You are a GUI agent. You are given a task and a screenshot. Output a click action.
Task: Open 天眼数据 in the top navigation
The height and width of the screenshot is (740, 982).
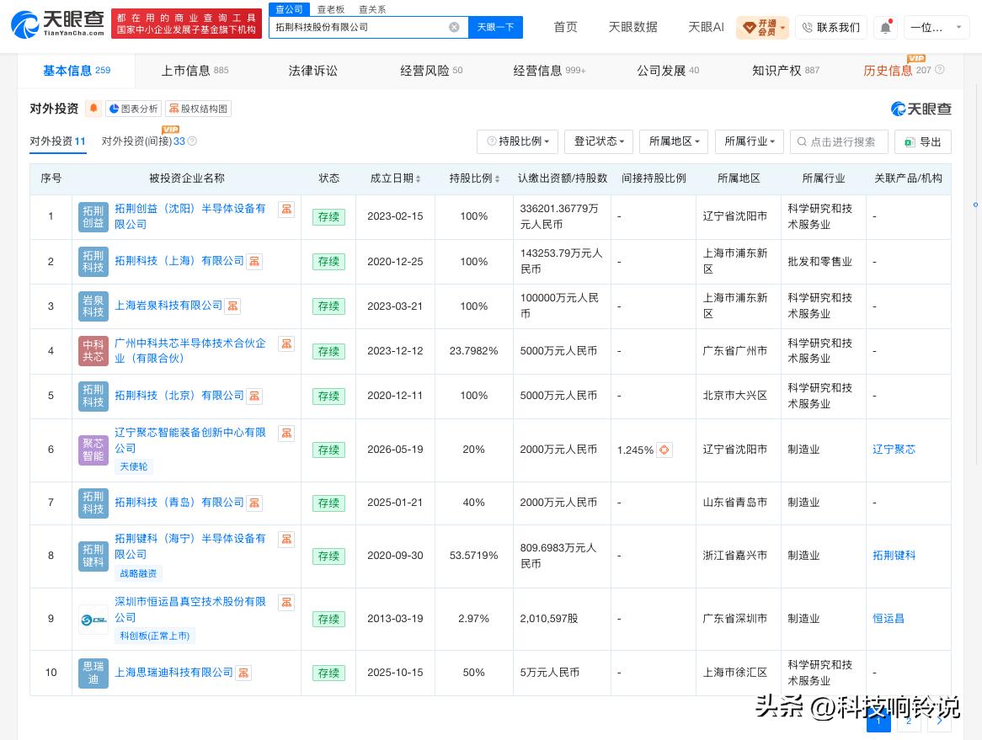(632, 27)
